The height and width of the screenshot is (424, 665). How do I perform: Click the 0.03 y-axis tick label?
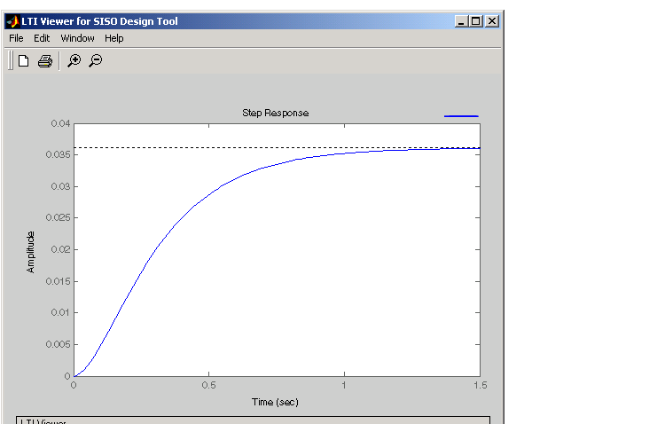[60, 186]
